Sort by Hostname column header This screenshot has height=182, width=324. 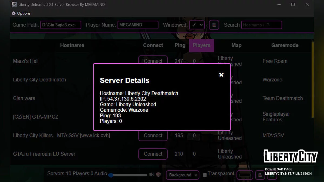tap(72, 45)
